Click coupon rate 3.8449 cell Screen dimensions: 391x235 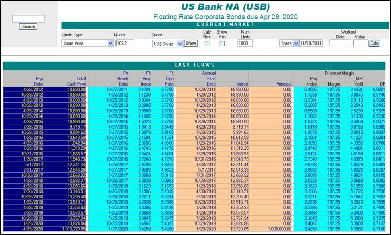163,127
